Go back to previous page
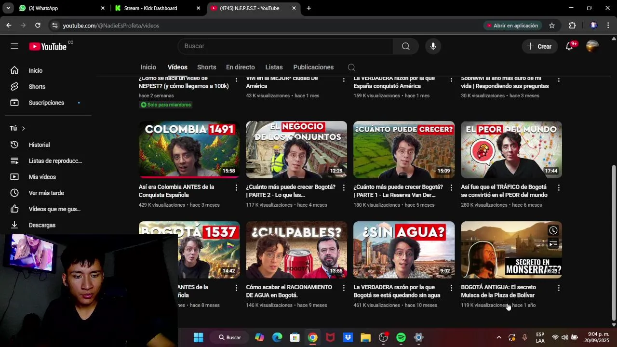 click(9, 26)
